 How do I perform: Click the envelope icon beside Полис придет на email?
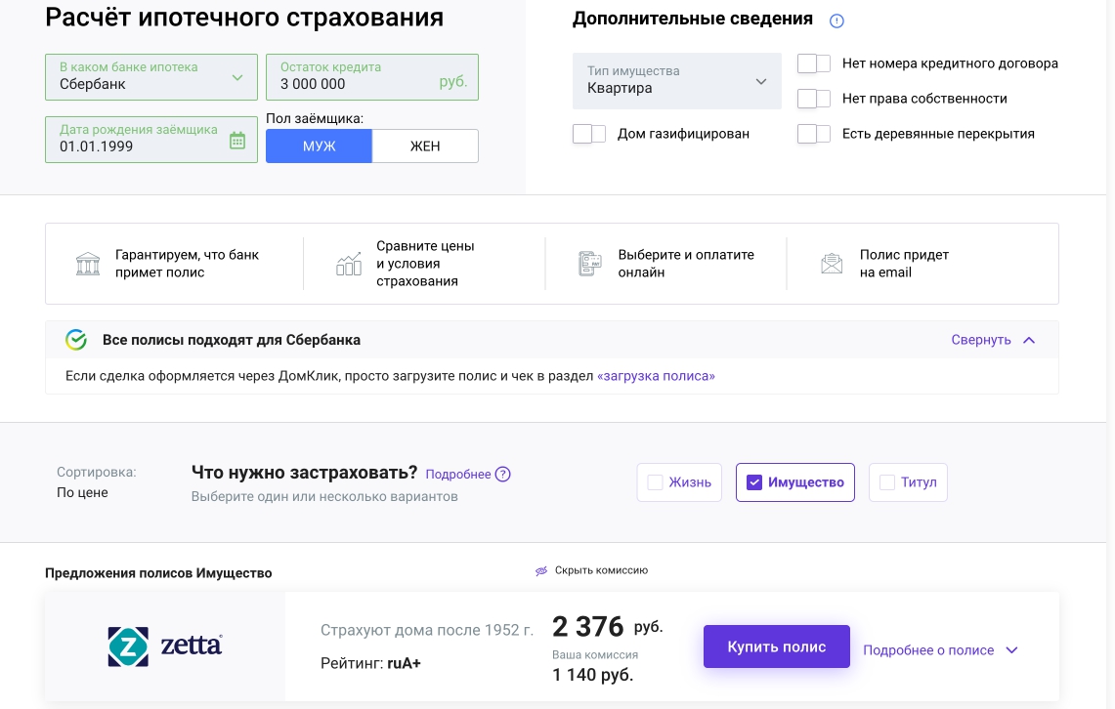pos(832,264)
